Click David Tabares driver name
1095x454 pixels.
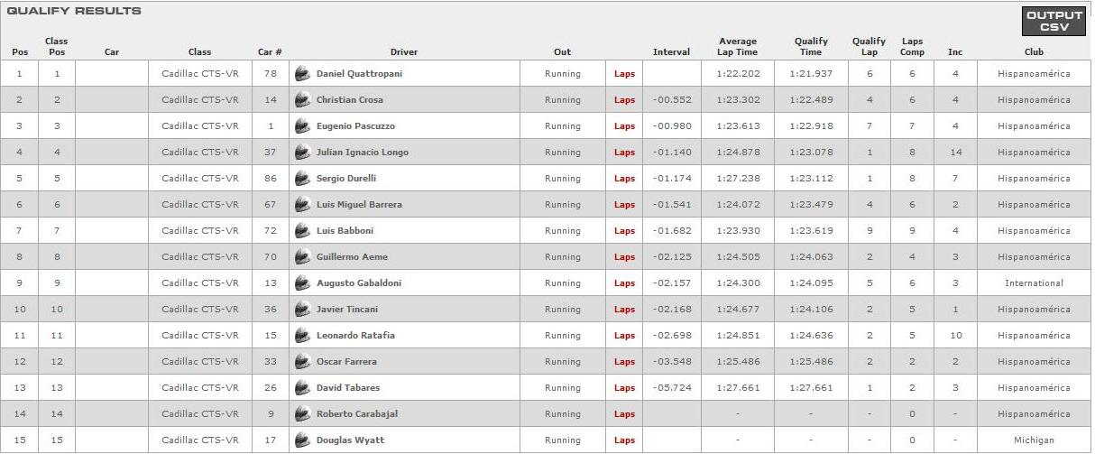click(348, 388)
